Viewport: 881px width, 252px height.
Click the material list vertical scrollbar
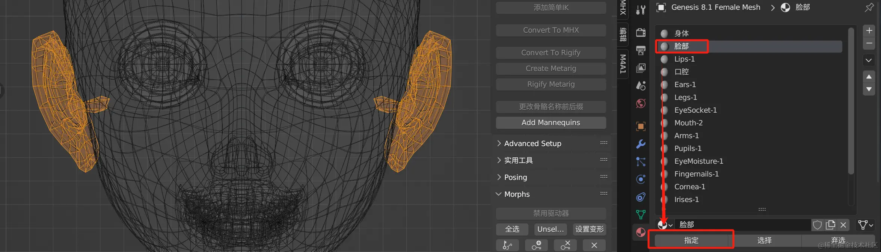(x=851, y=101)
